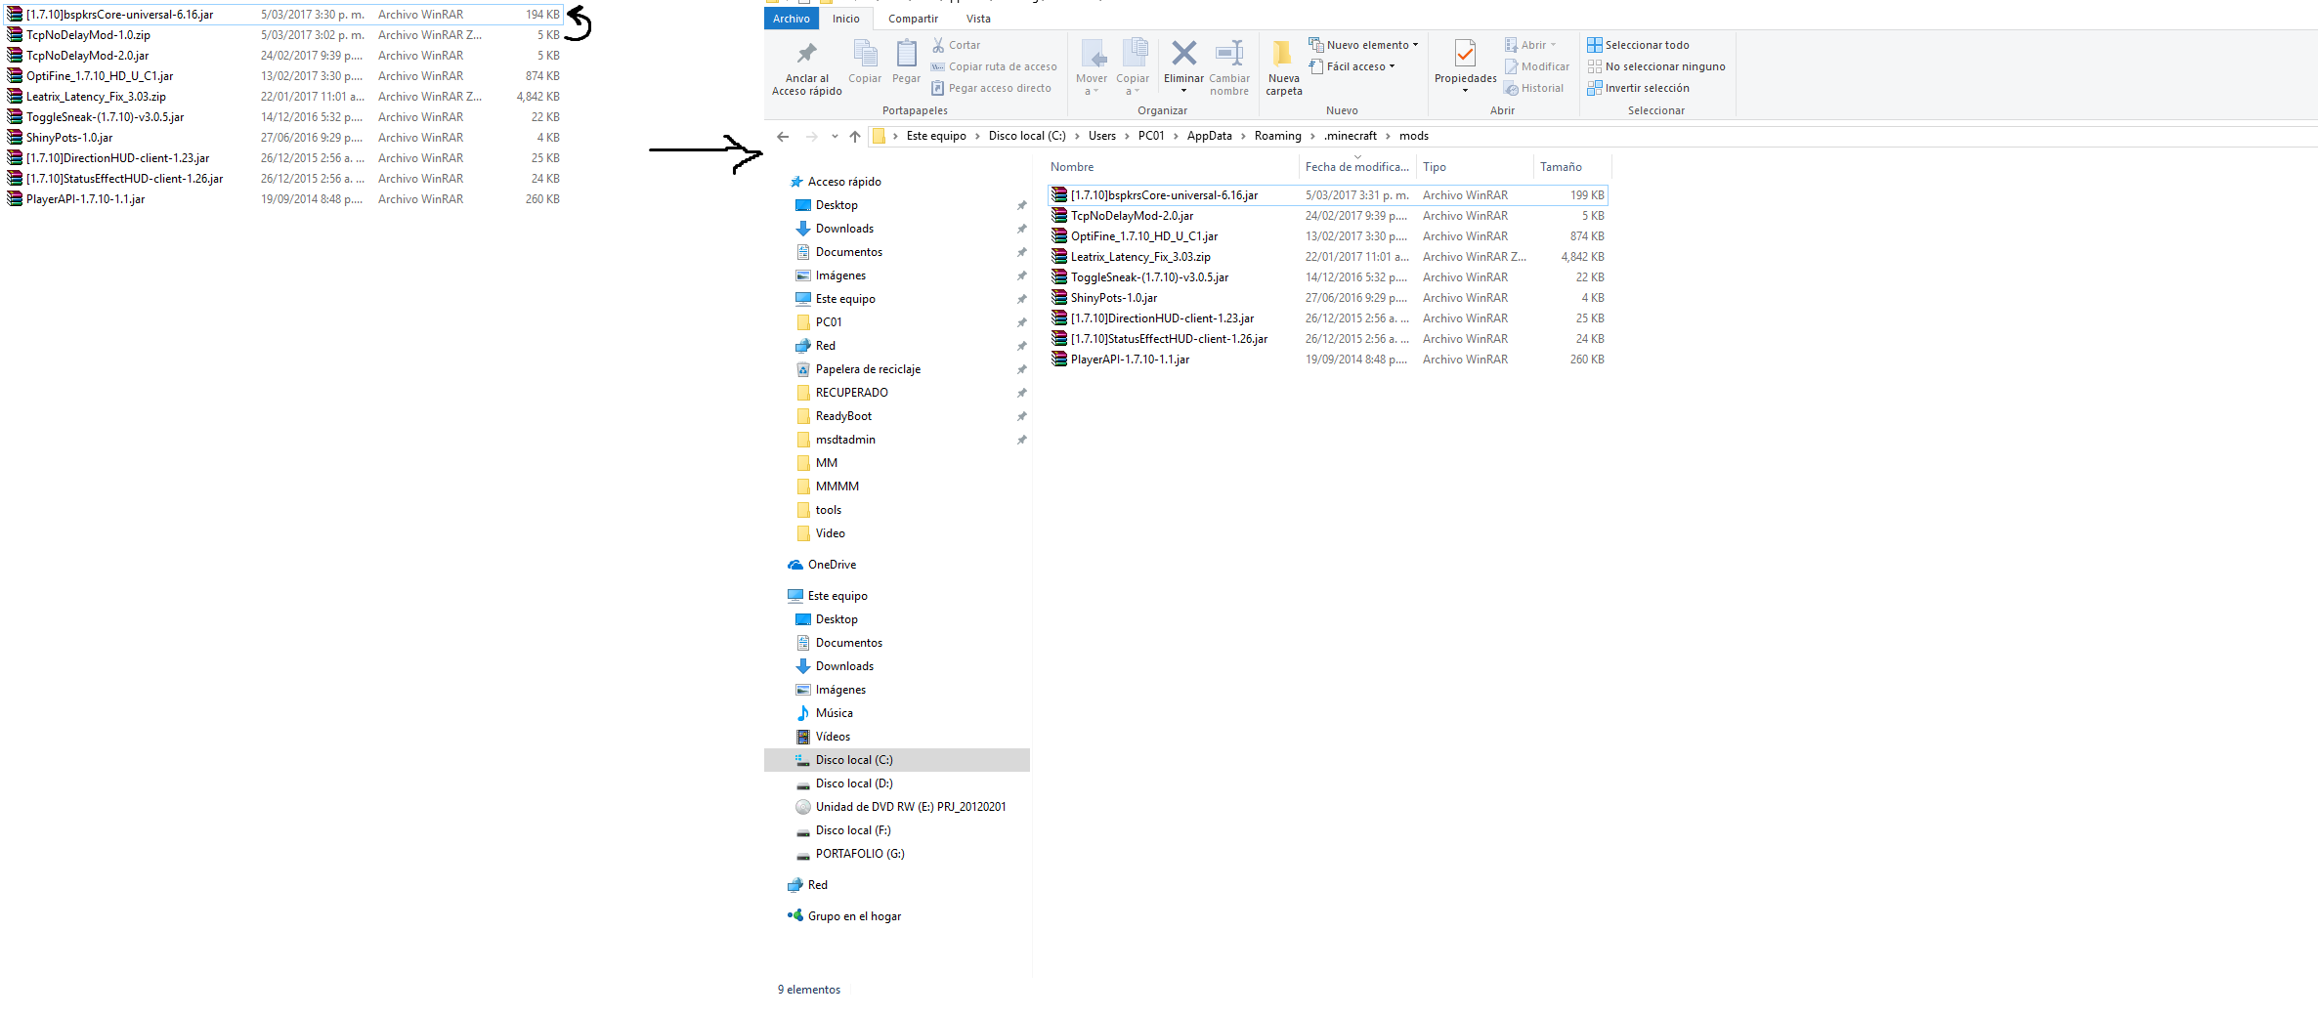Open Propiedades checkmark icon

(x=1465, y=54)
